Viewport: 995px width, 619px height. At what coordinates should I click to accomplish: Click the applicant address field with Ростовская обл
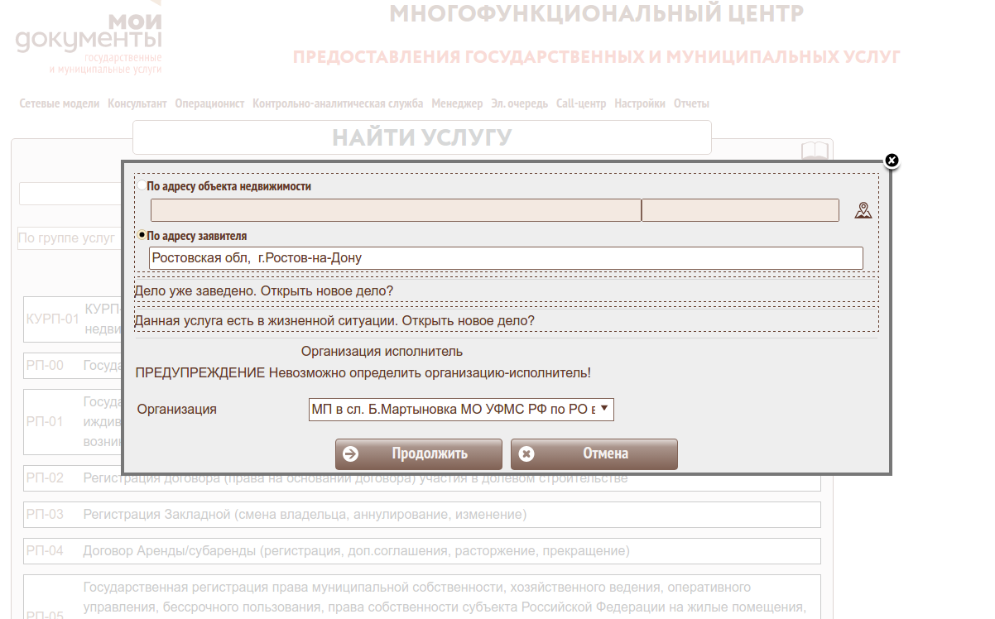(505, 258)
